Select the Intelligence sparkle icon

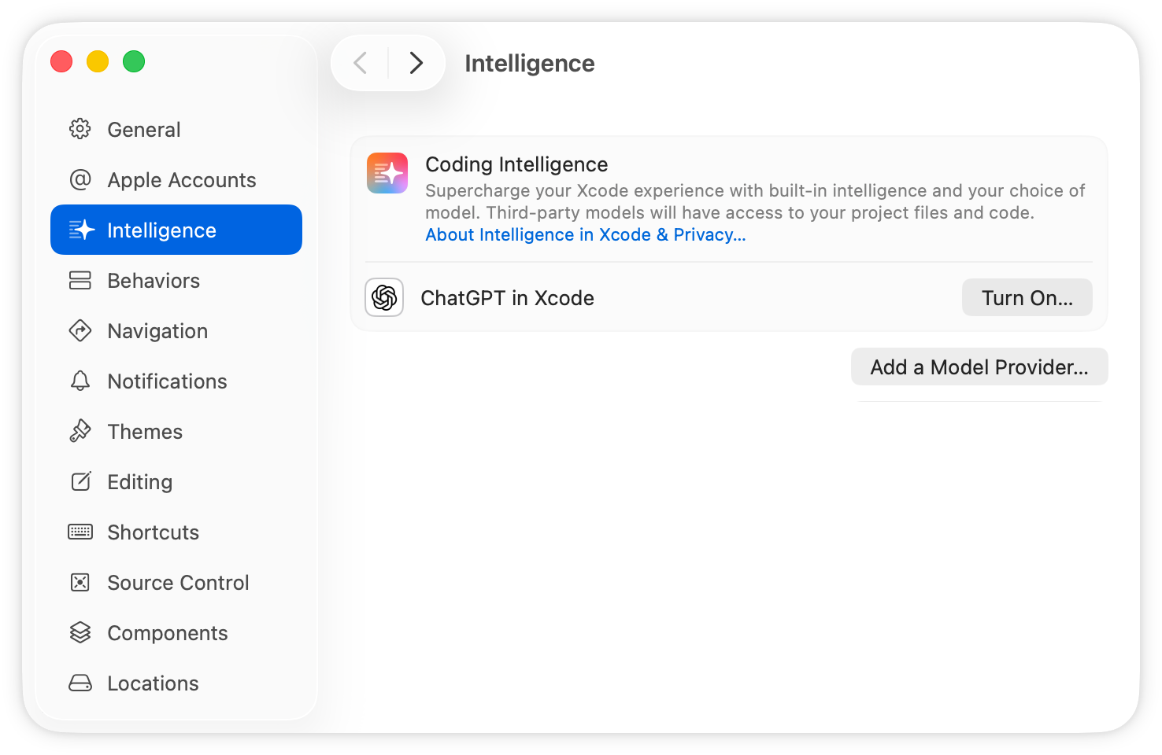pos(82,230)
